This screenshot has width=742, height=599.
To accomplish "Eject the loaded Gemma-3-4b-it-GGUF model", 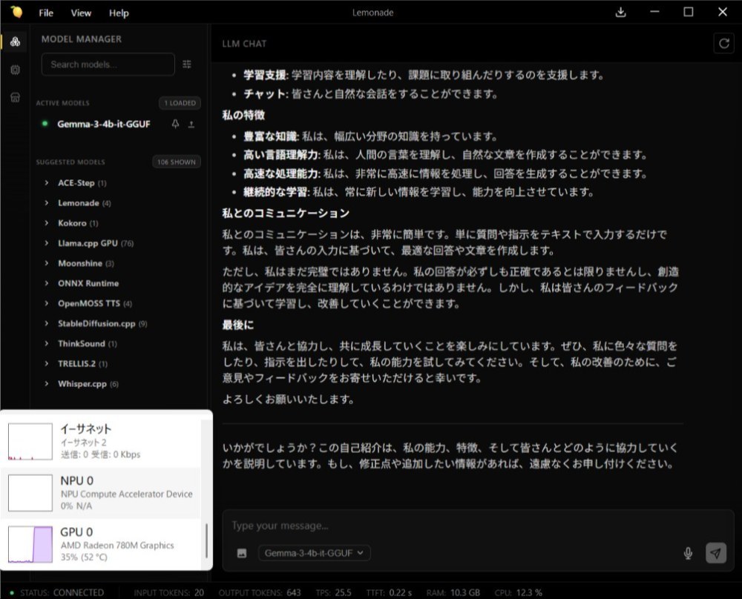I will pos(191,125).
